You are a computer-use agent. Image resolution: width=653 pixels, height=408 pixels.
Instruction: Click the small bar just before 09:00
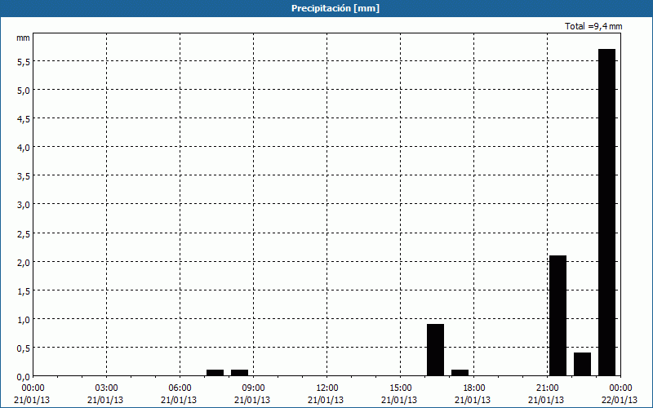239,373
